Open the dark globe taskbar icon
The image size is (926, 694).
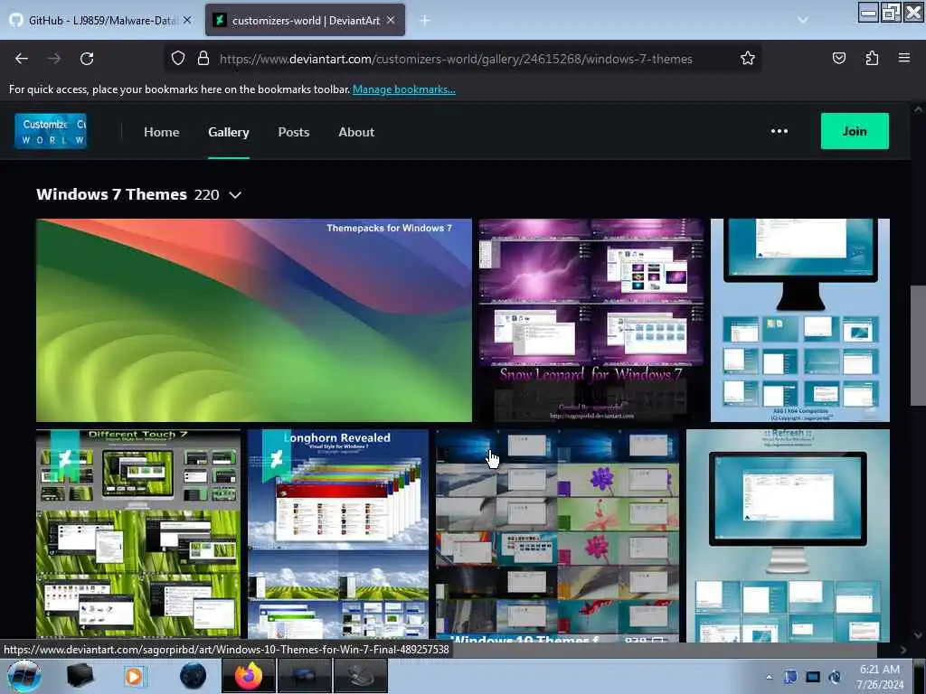193,676
